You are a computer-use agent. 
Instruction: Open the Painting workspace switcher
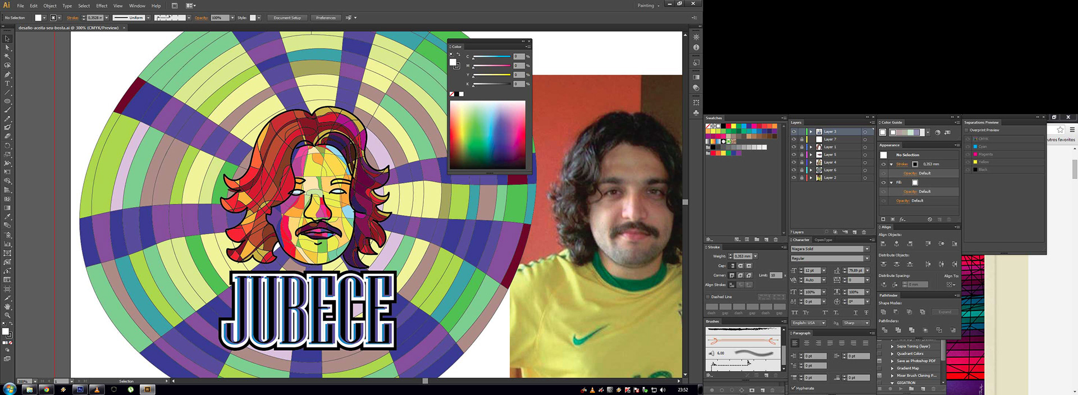pos(649,6)
